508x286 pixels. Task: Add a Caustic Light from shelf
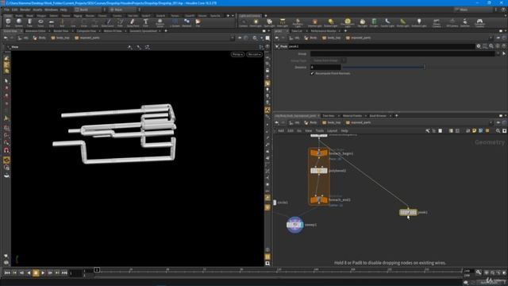(x=387, y=23)
